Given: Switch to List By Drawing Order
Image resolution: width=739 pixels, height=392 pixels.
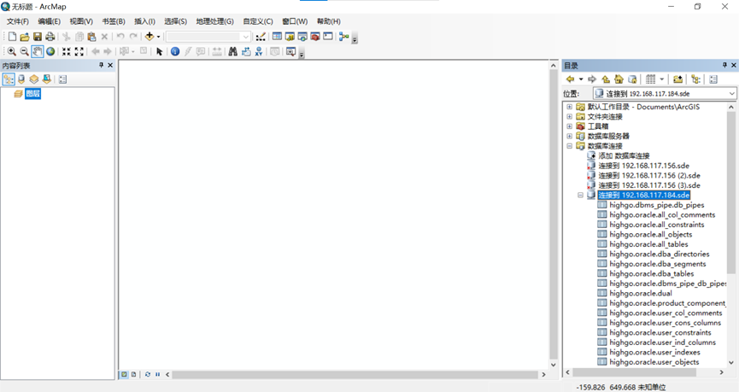Looking at the screenshot, I should click(9, 79).
